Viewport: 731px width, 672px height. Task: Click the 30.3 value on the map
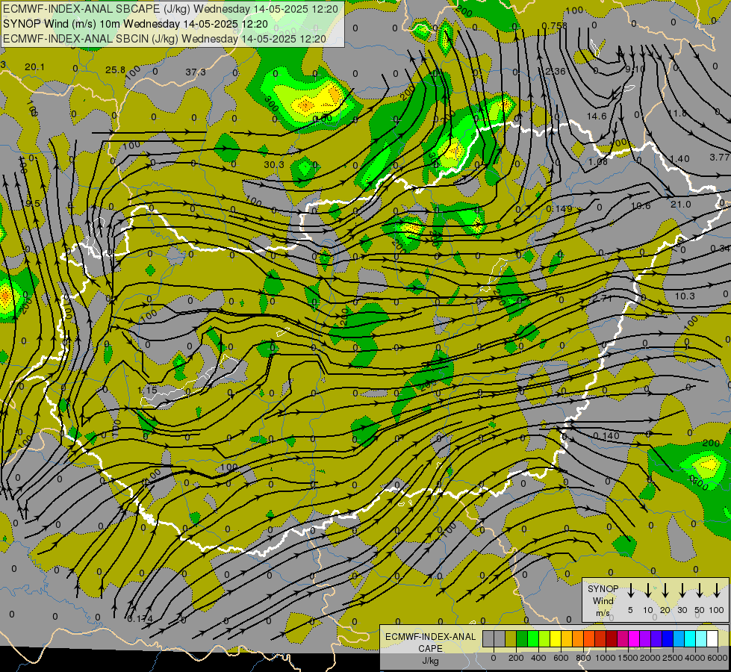tap(274, 164)
